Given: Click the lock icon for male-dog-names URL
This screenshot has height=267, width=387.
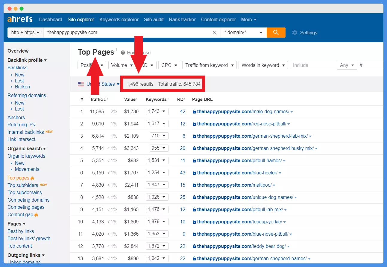Looking at the screenshot, I should (194, 112).
